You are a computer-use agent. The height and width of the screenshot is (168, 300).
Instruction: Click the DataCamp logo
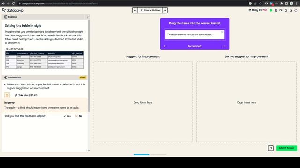pyautogui.click(x=13, y=10)
